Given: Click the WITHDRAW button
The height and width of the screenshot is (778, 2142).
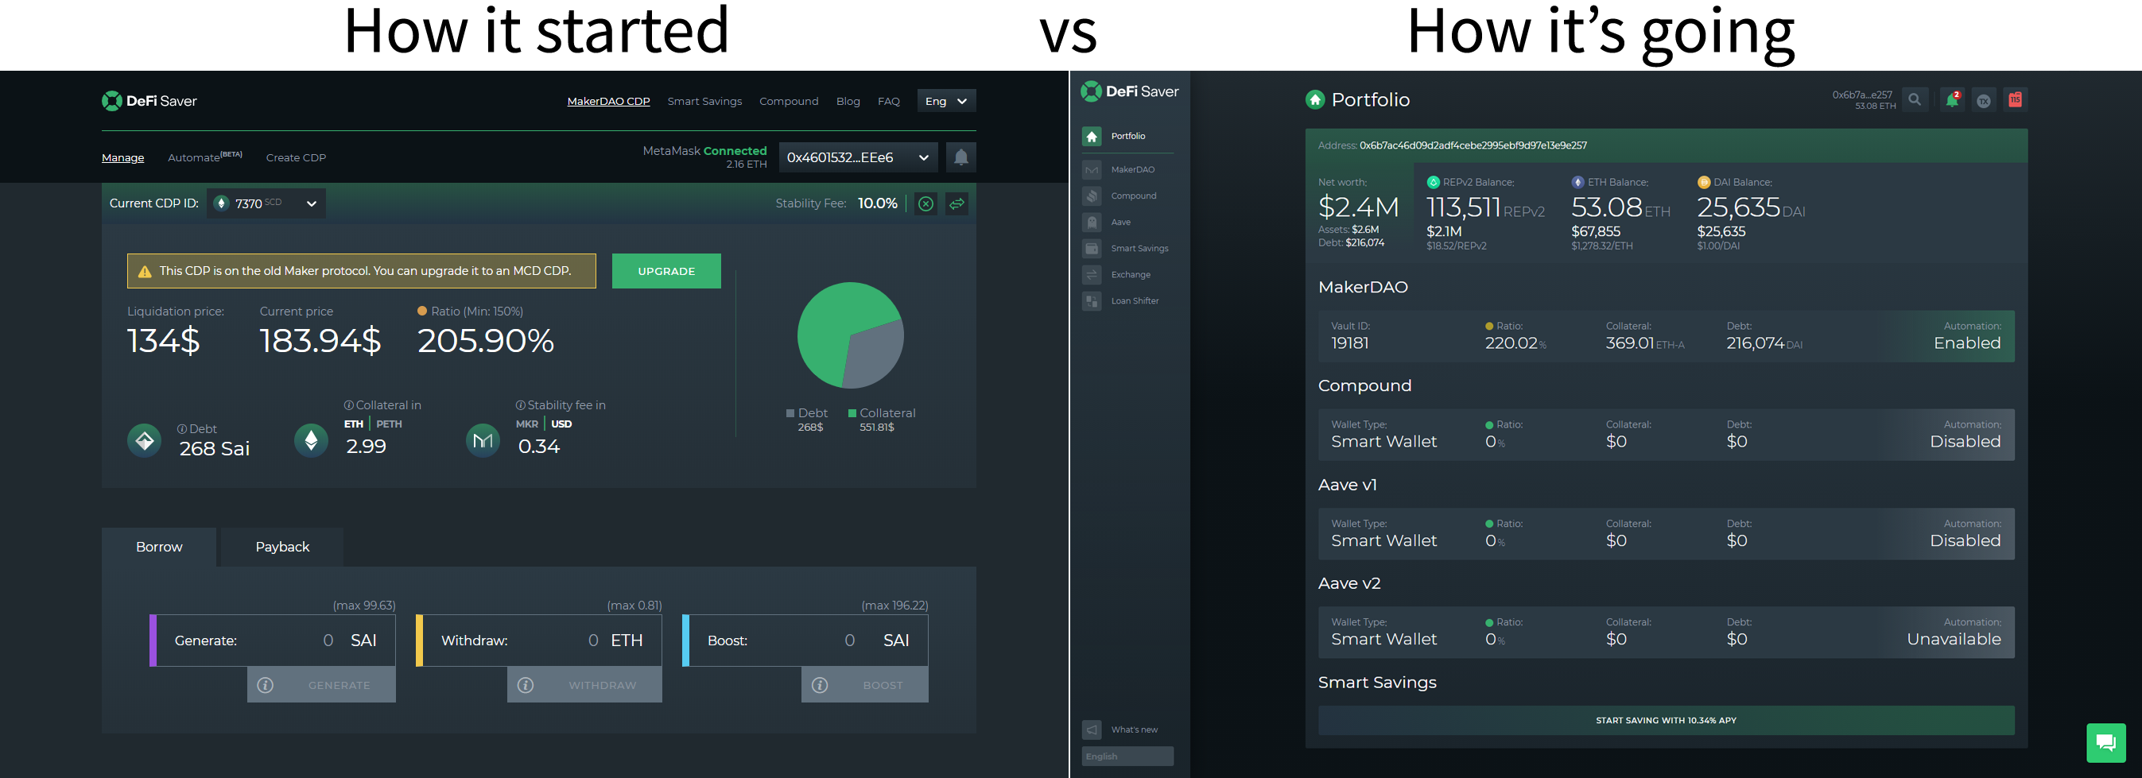Looking at the screenshot, I should 584,685.
